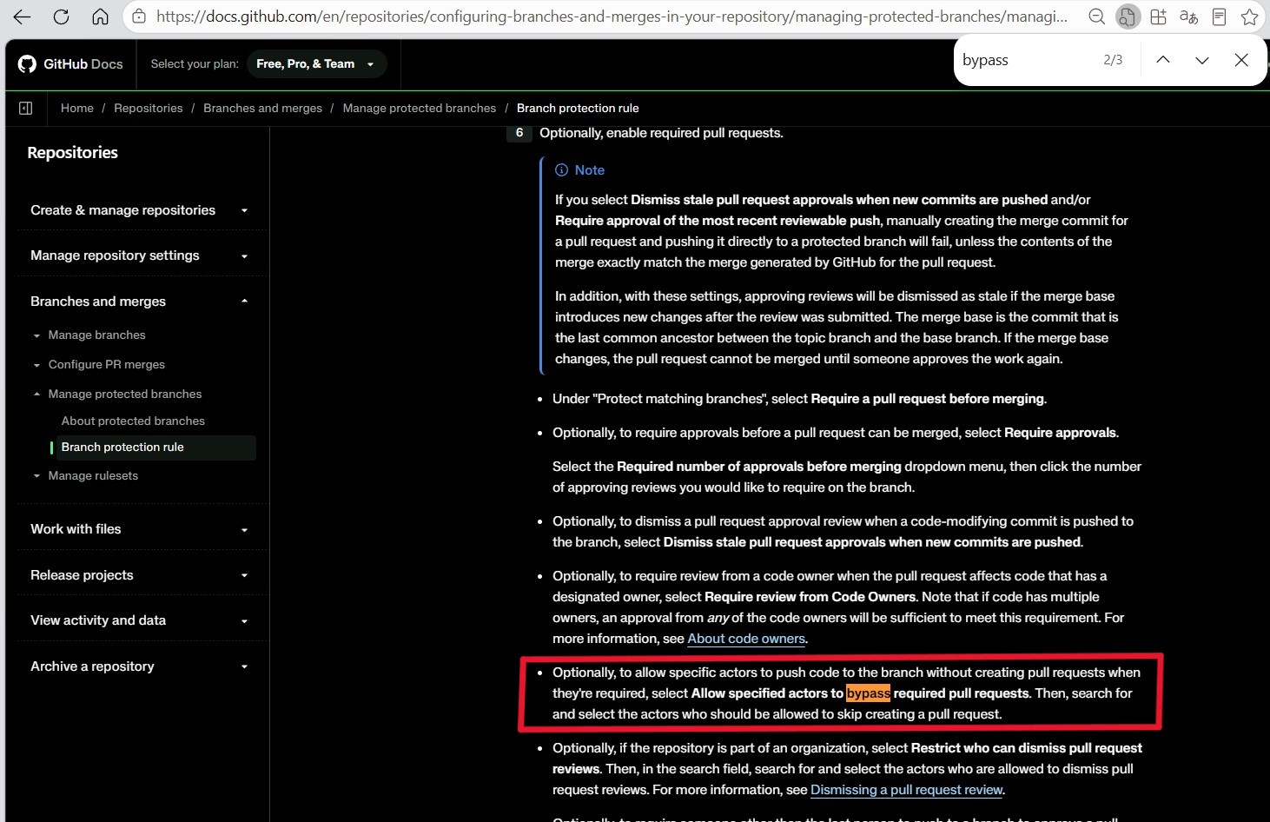This screenshot has width=1270, height=822.
Task: Open Manage protected branches breadcrumb link
Action: tap(420, 108)
